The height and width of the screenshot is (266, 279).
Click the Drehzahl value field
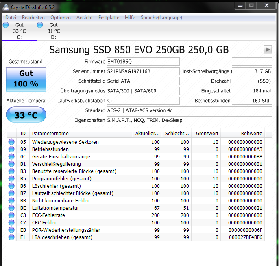[252, 81]
